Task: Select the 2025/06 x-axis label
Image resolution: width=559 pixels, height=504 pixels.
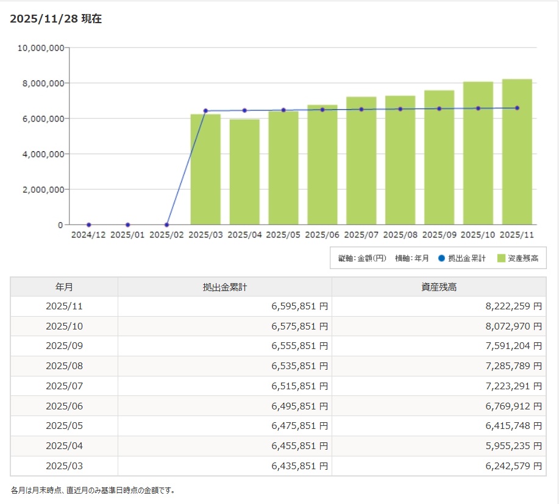Action: pos(322,235)
